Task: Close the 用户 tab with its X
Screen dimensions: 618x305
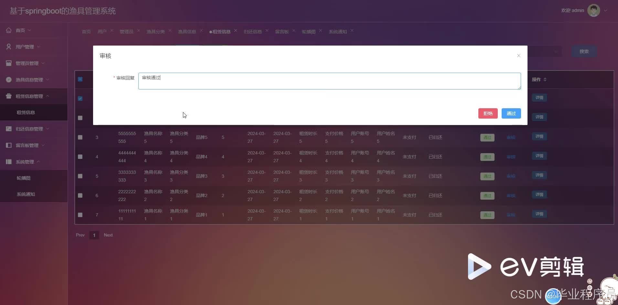Action: 112,30
